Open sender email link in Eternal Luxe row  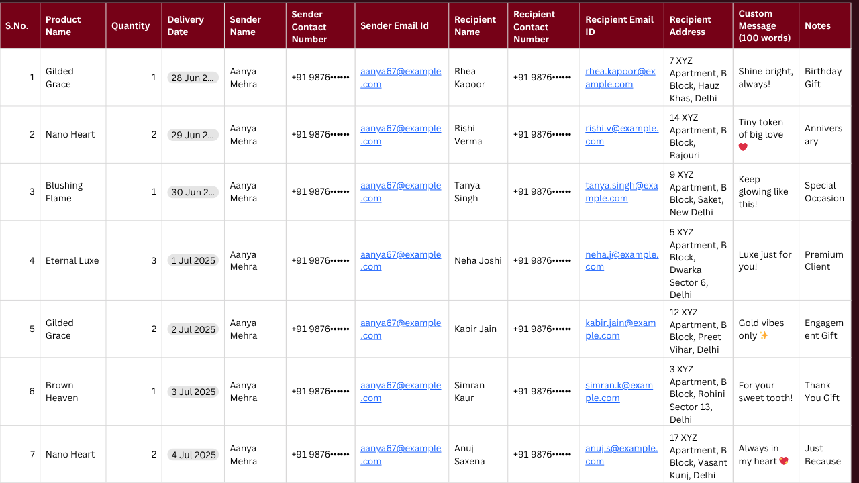[401, 260]
